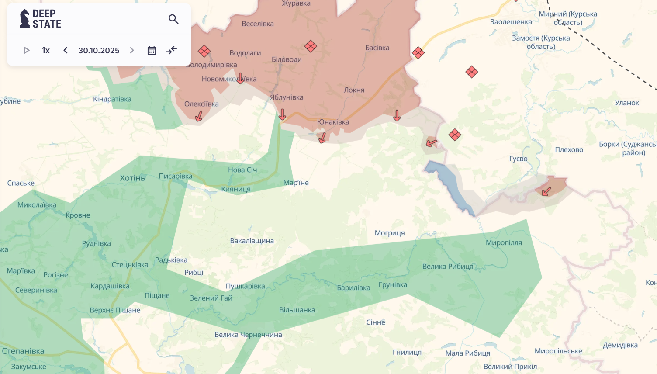
Task: Open the map search magnifier
Action: point(173,19)
